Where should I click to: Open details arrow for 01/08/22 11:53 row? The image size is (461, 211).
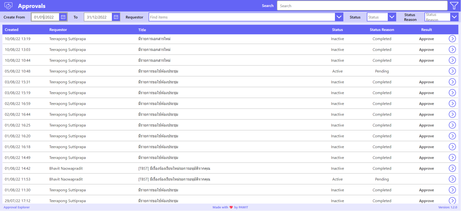coord(452,179)
